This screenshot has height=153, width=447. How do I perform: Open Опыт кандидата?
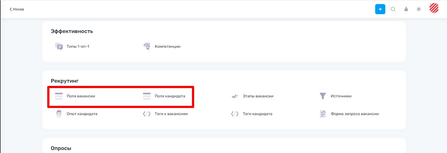click(82, 114)
